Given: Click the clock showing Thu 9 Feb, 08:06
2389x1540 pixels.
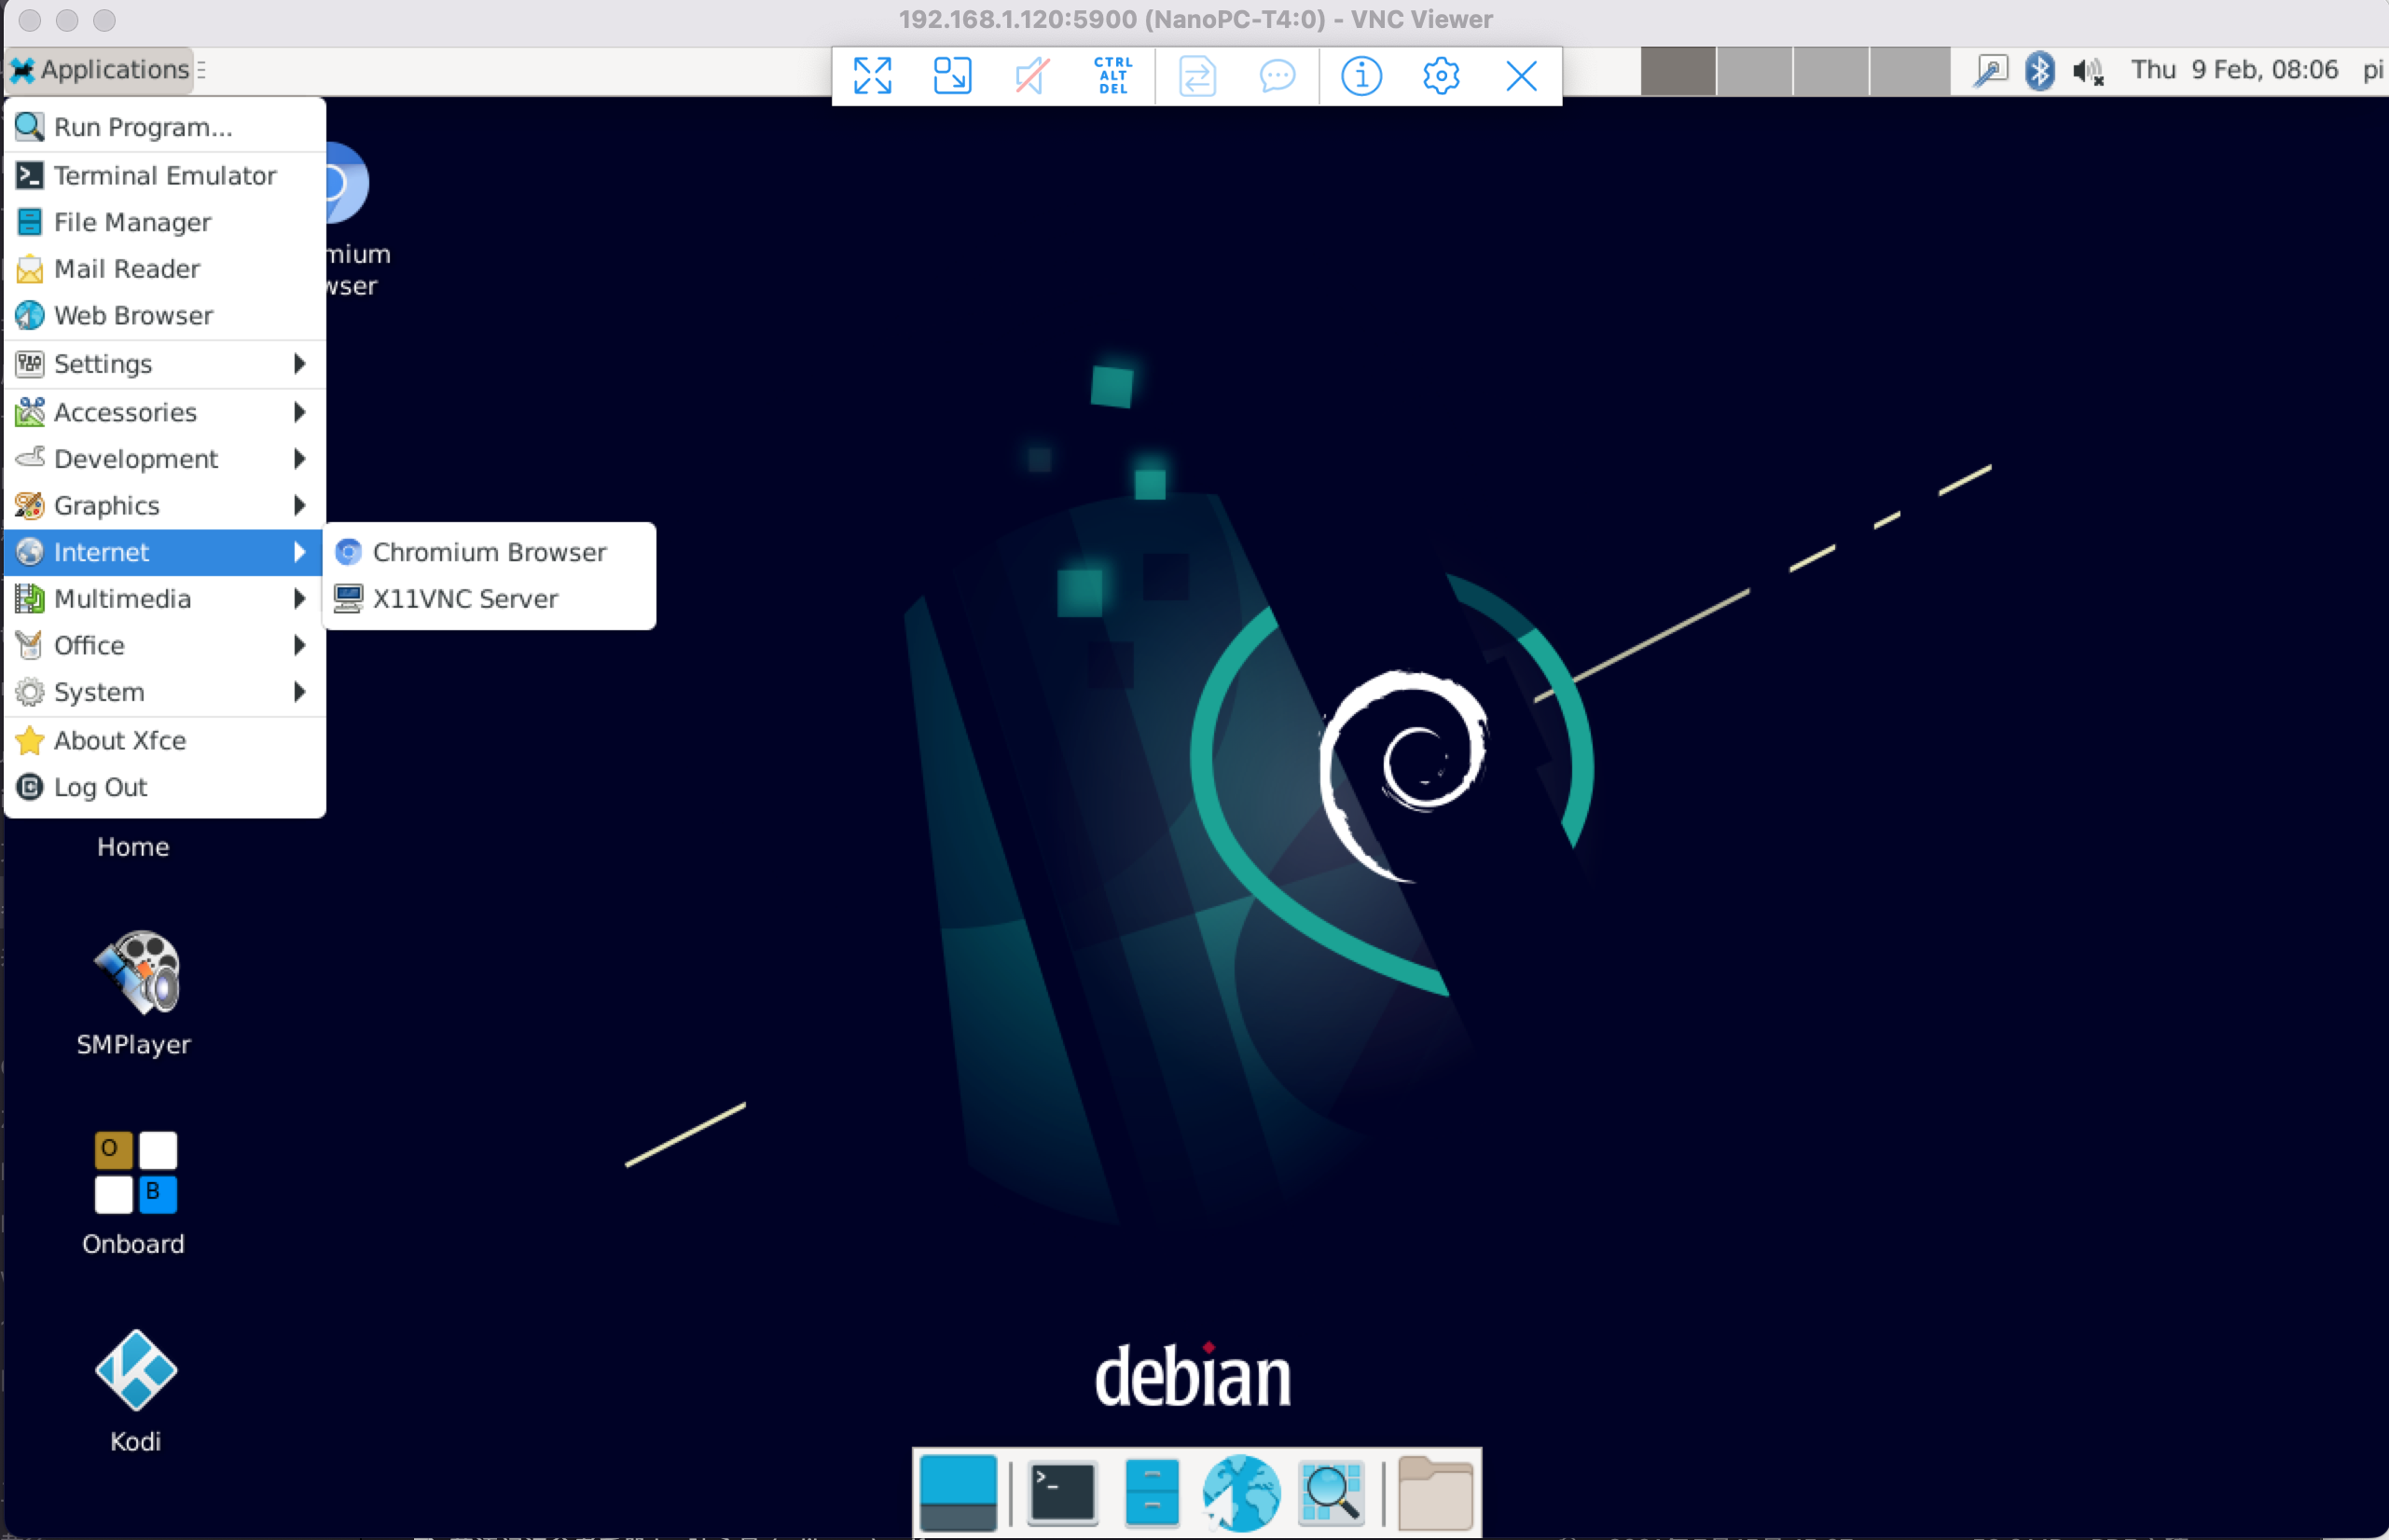Looking at the screenshot, I should coord(2234,70).
